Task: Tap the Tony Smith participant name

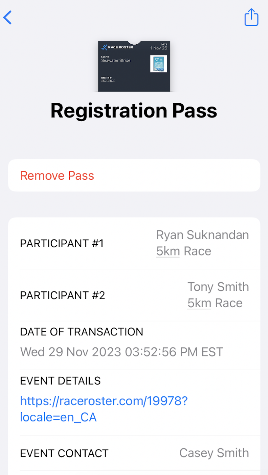Action: [x=218, y=287]
